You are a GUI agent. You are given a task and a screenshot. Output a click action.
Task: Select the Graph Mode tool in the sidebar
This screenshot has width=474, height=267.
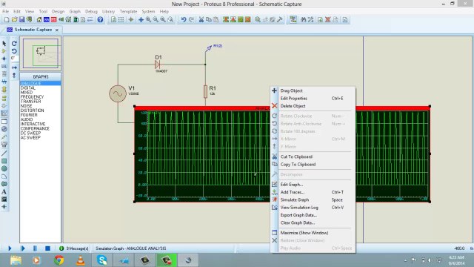coord(4,113)
